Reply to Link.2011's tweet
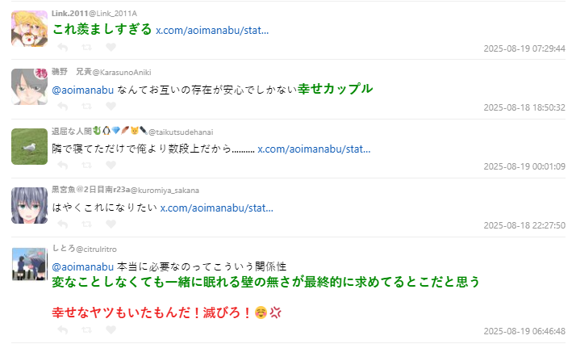576x344 pixels. click(x=63, y=48)
